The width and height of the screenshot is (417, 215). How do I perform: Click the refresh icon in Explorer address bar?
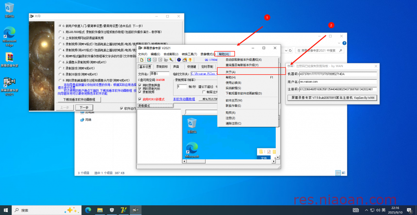(x=290, y=50)
